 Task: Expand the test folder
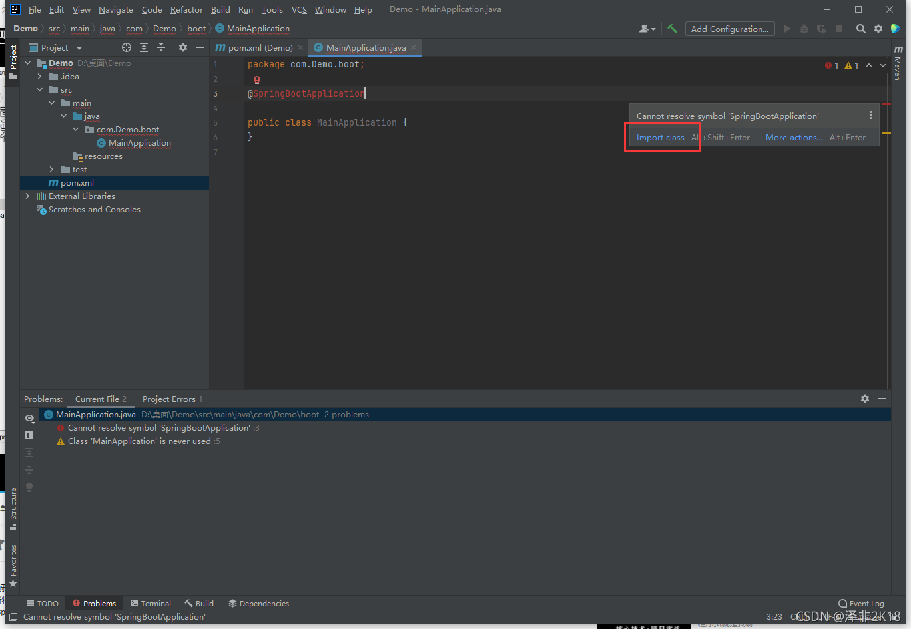coord(52,170)
